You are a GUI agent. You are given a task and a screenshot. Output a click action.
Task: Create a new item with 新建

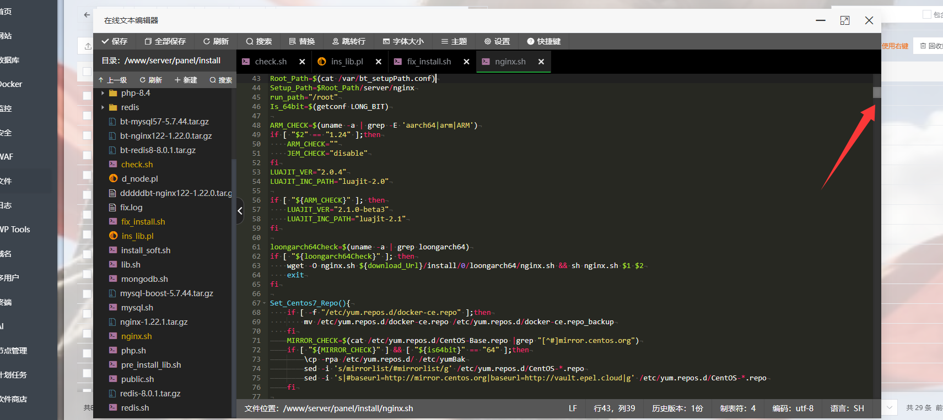click(x=186, y=80)
